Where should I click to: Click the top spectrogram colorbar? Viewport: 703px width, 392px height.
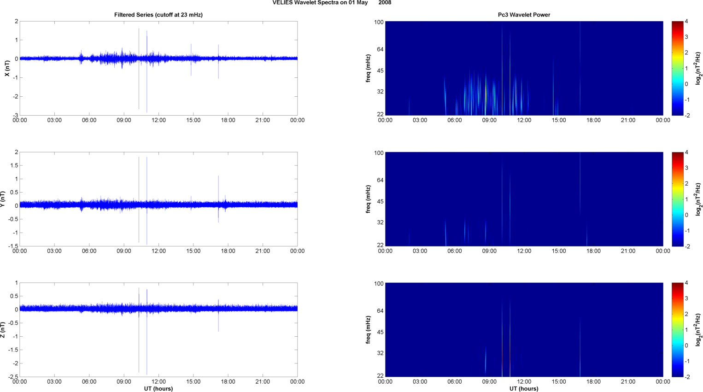pos(677,68)
